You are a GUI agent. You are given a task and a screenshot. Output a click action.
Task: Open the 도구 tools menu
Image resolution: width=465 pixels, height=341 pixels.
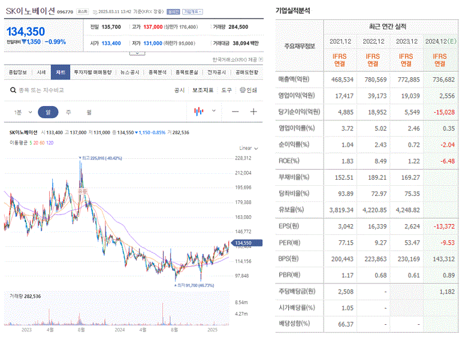tap(227, 90)
